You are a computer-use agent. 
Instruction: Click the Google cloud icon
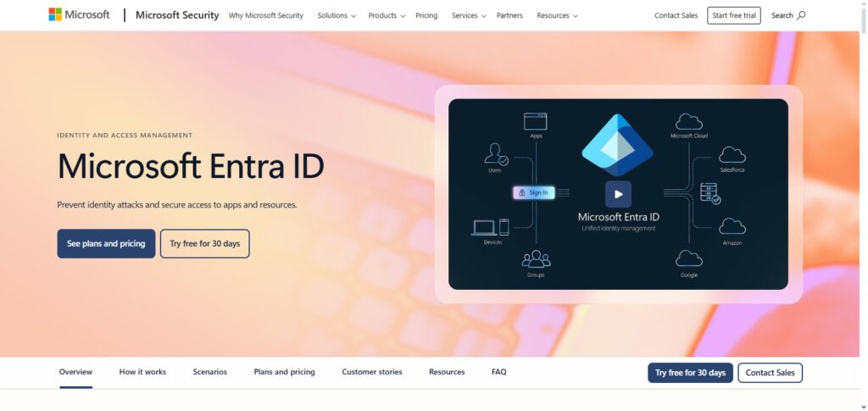coord(688,258)
